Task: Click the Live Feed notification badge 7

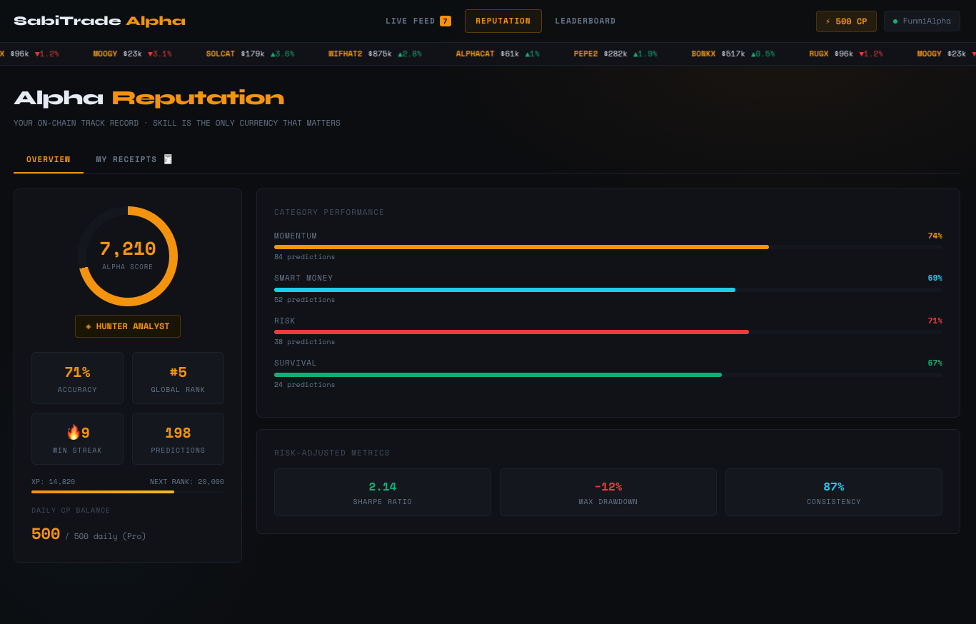Action: tap(446, 21)
